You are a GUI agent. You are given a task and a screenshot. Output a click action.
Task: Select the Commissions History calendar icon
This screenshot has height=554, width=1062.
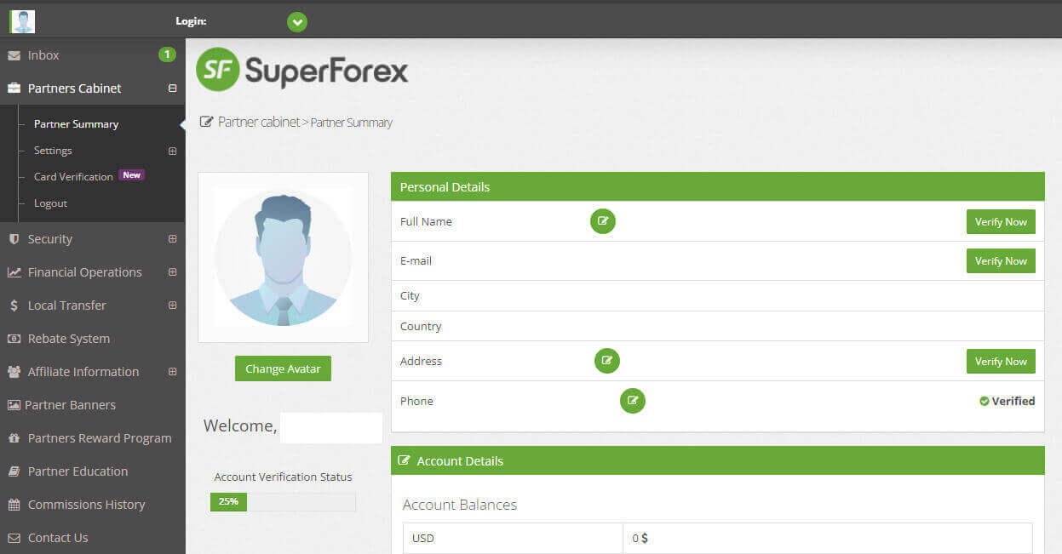(14, 505)
